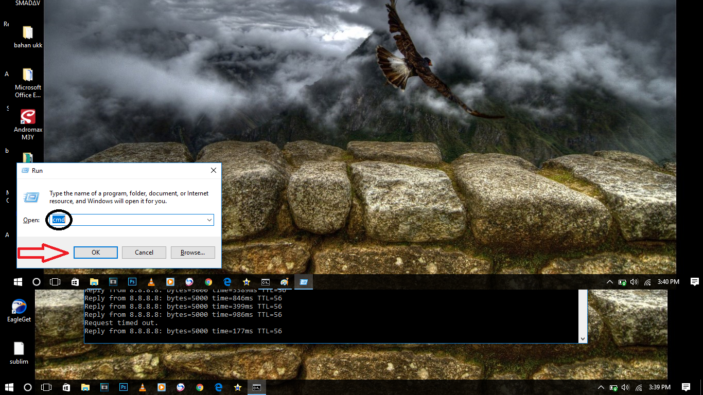Screen dimensions: 703x395
Task: Select the EagleGet desktop shortcut
Action: pos(19,311)
